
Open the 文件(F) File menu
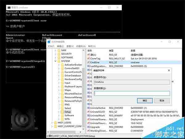[x=51, y=46]
